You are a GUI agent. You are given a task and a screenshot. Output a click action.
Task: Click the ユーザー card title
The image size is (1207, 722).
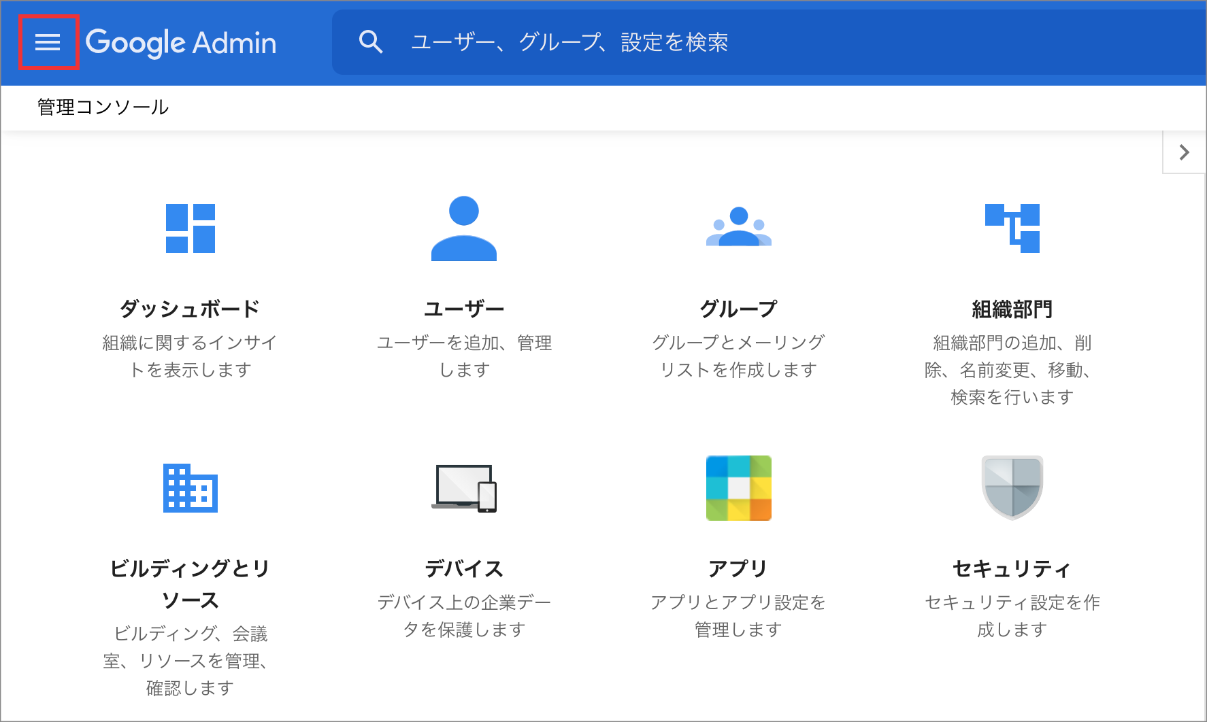coord(464,309)
